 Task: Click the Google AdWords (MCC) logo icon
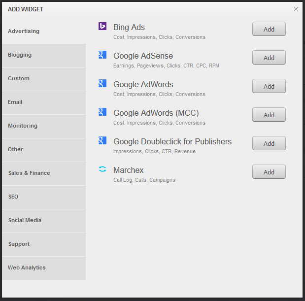(x=102, y=112)
